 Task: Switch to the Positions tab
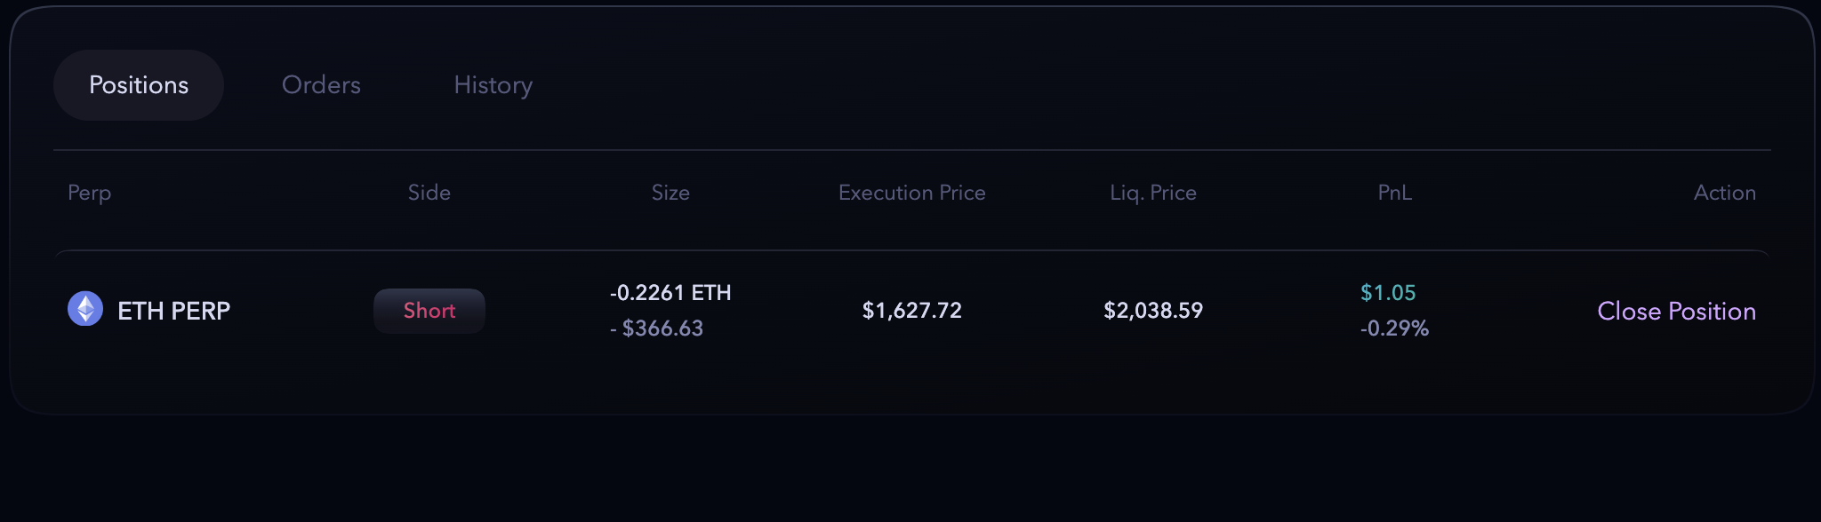(139, 85)
